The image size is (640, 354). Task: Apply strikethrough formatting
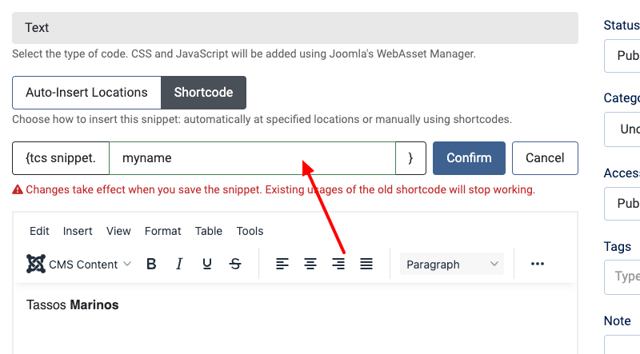tap(235, 265)
